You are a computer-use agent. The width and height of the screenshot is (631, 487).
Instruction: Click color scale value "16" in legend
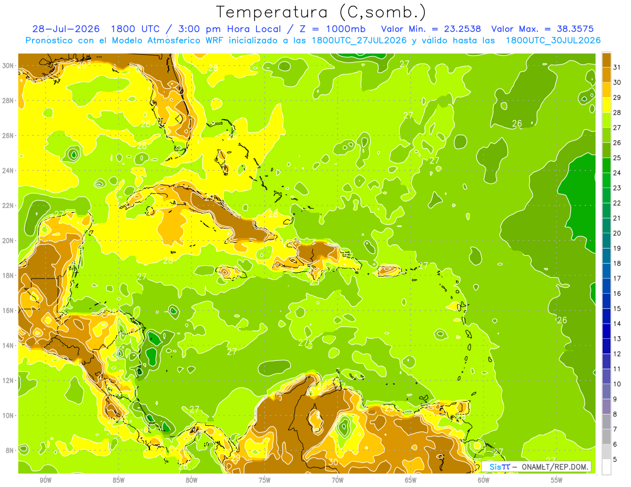[x=617, y=294]
